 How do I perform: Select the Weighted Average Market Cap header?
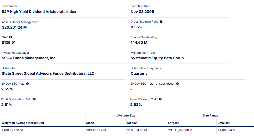tap(23, 123)
